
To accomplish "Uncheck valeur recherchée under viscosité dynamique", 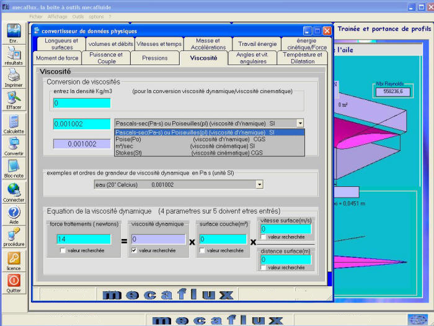I will 134,250.
